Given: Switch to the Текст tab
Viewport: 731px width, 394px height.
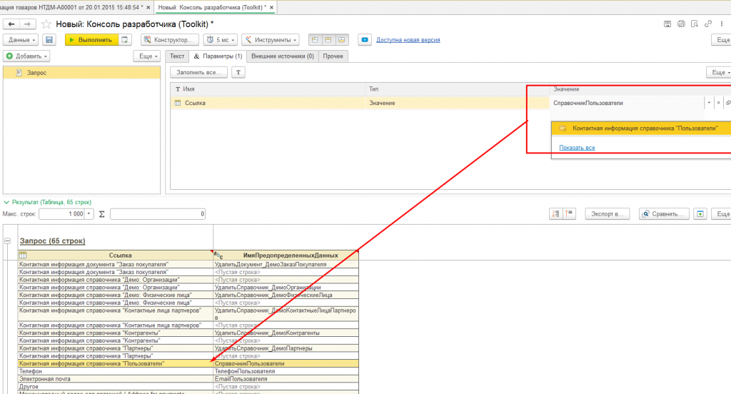Looking at the screenshot, I should click(177, 56).
